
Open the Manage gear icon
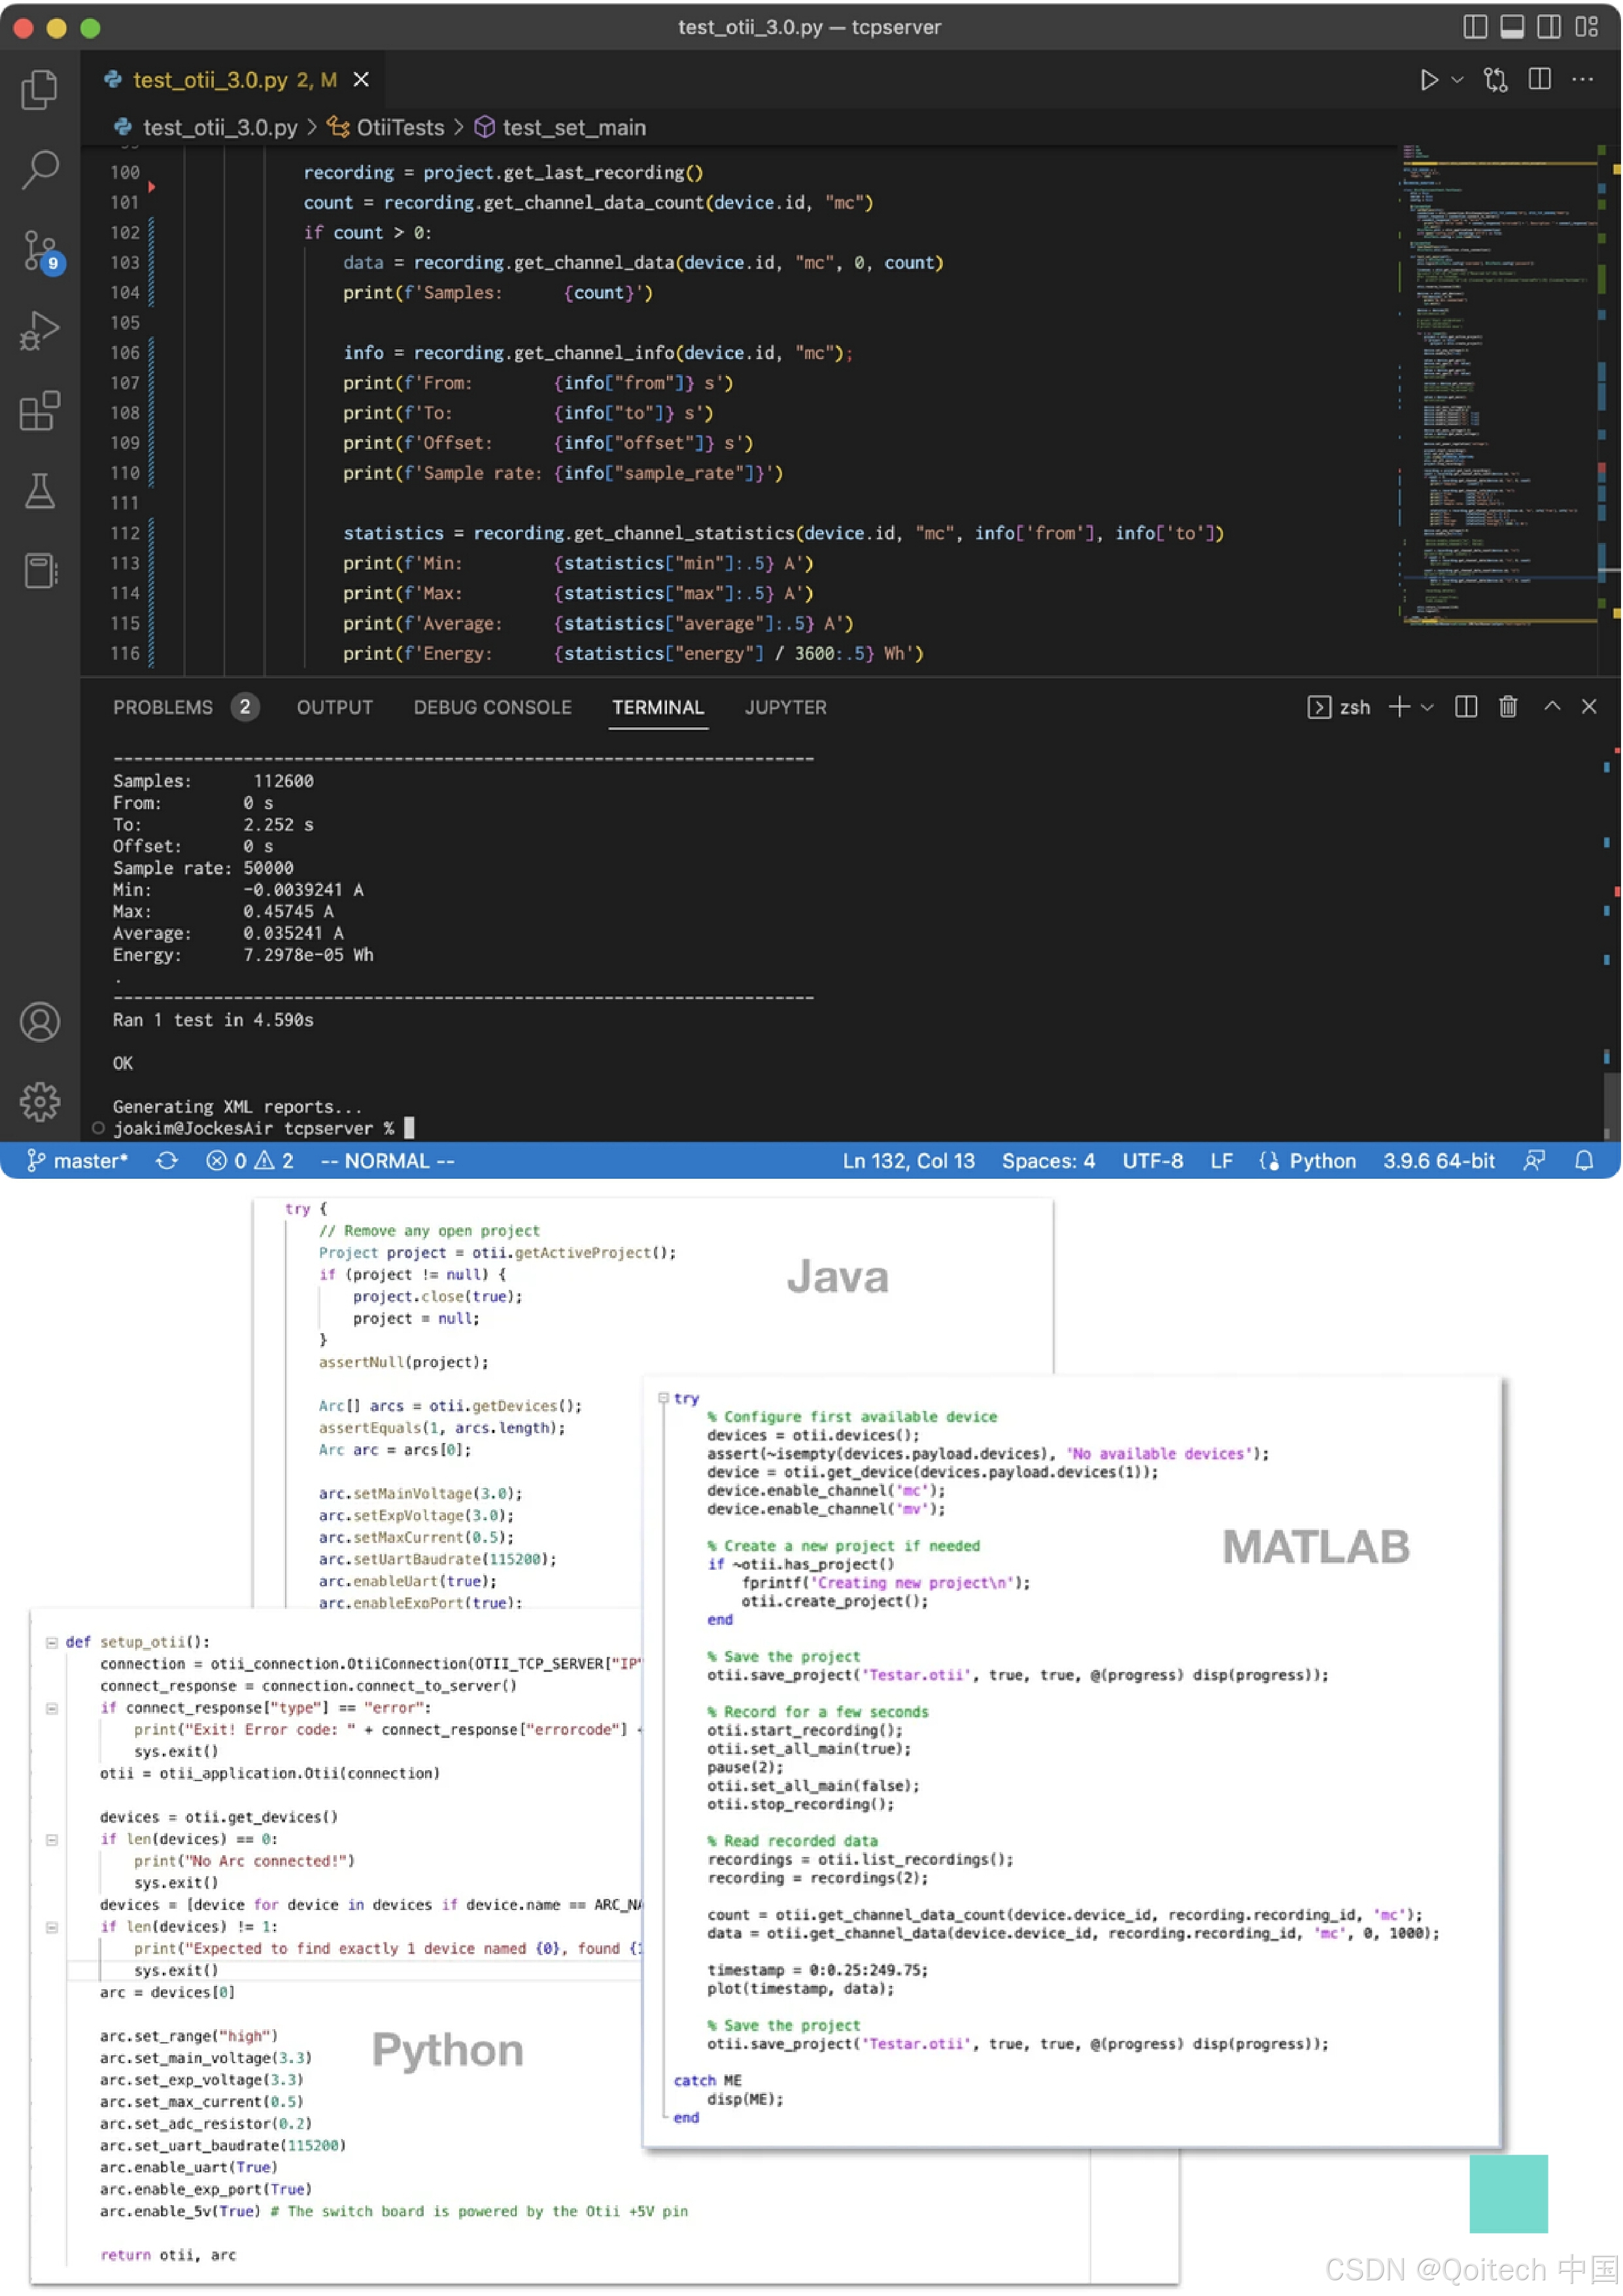pyautogui.click(x=39, y=1102)
